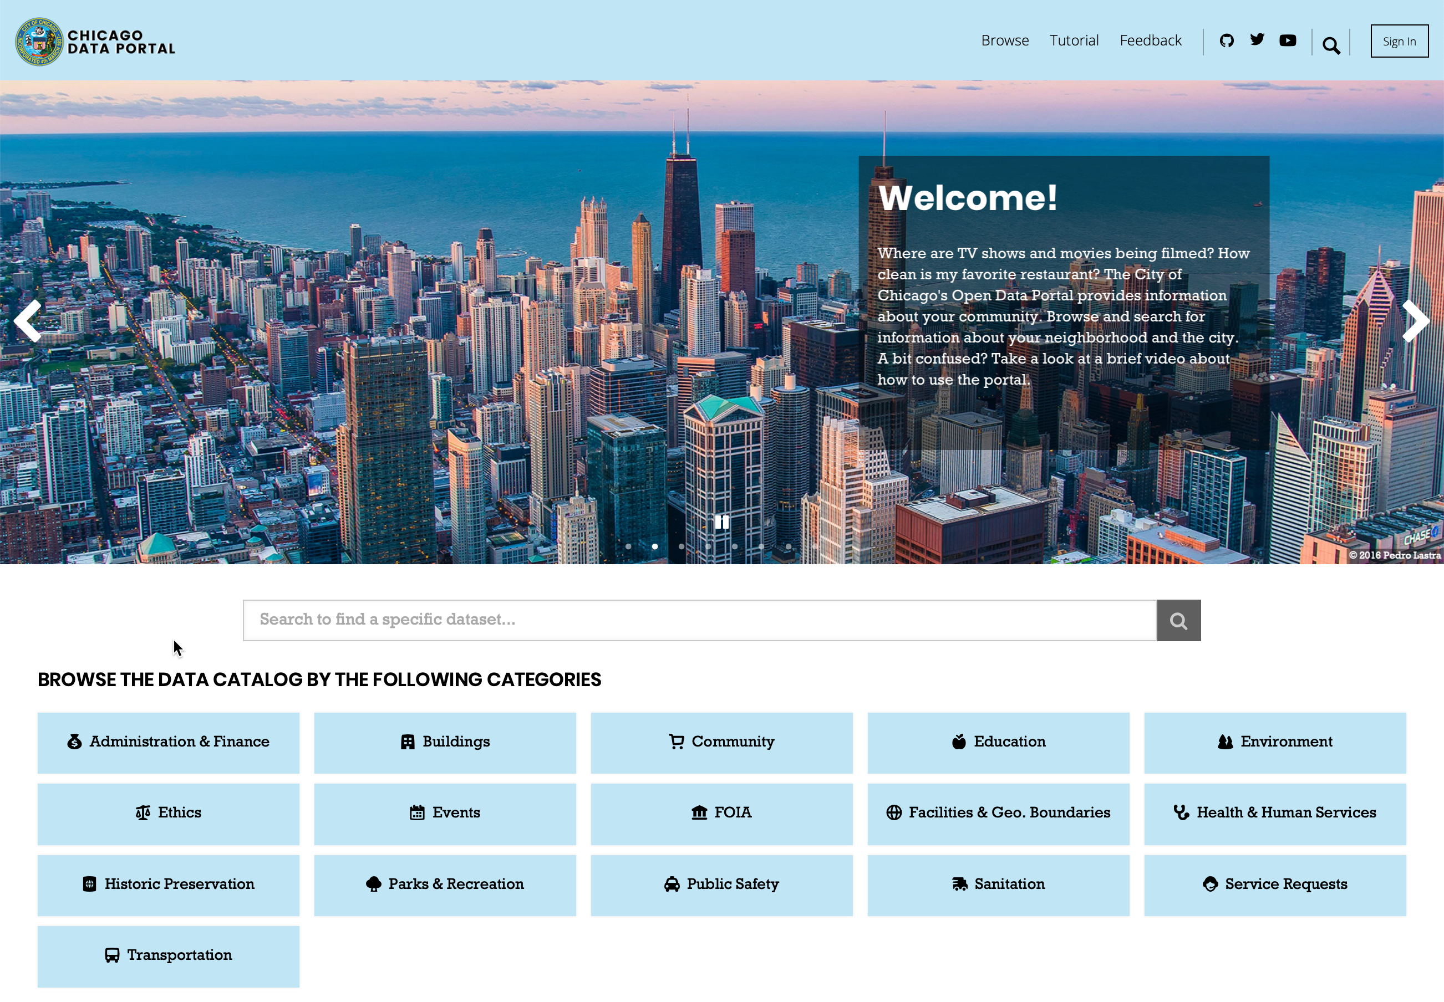This screenshot has width=1444, height=1002.
Task: Select the seventh slideshow indicator dot
Action: [x=788, y=546]
